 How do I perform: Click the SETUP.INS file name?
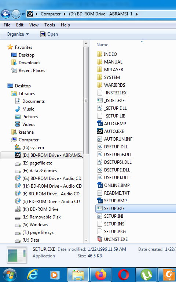click(x=114, y=224)
